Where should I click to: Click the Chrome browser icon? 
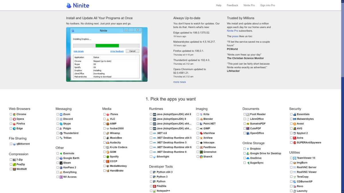tap(14, 114)
